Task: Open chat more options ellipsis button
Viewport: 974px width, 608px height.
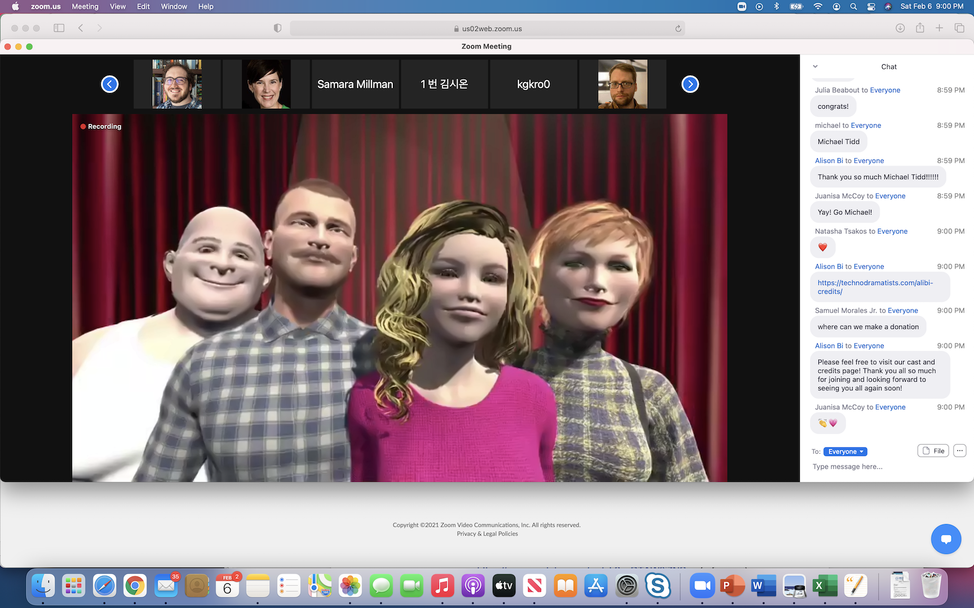Action: click(x=959, y=450)
